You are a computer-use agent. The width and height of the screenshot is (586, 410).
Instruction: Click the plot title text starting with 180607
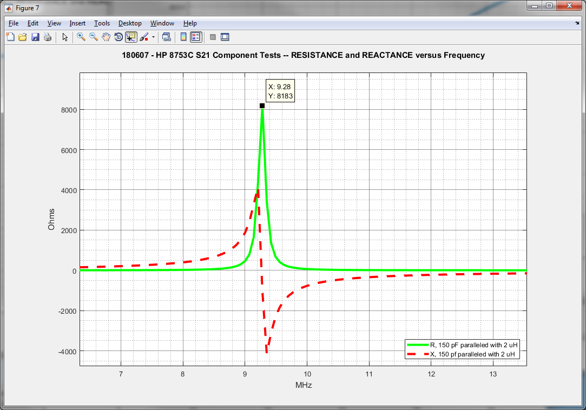point(303,55)
